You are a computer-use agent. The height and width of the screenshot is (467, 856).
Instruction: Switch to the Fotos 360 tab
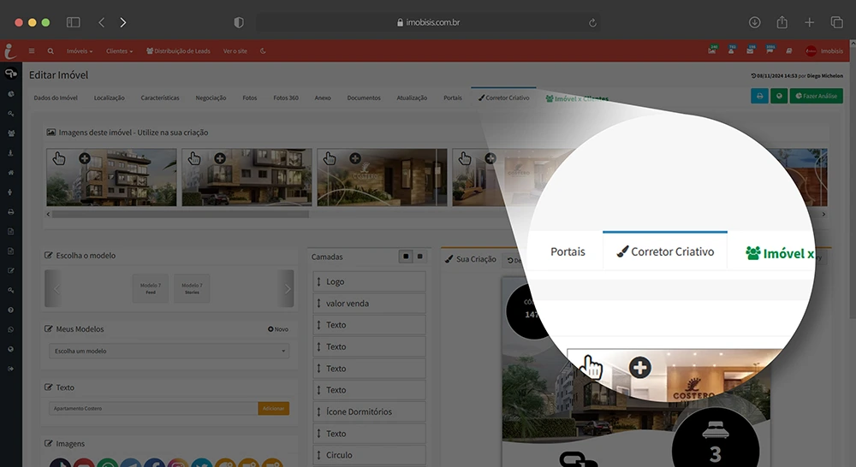tap(286, 98)
